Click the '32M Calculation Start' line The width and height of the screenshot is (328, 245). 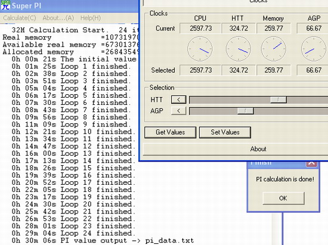[75, 30]
